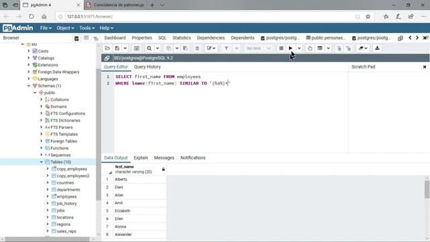Click the Commit transaction icon
The height and width of the screenshot is (242, 430).
(x=339, y=48)
